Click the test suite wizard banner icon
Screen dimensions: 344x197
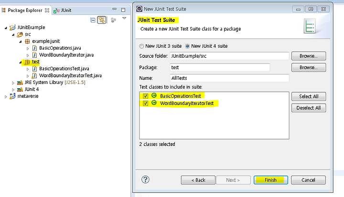[310, 26]
